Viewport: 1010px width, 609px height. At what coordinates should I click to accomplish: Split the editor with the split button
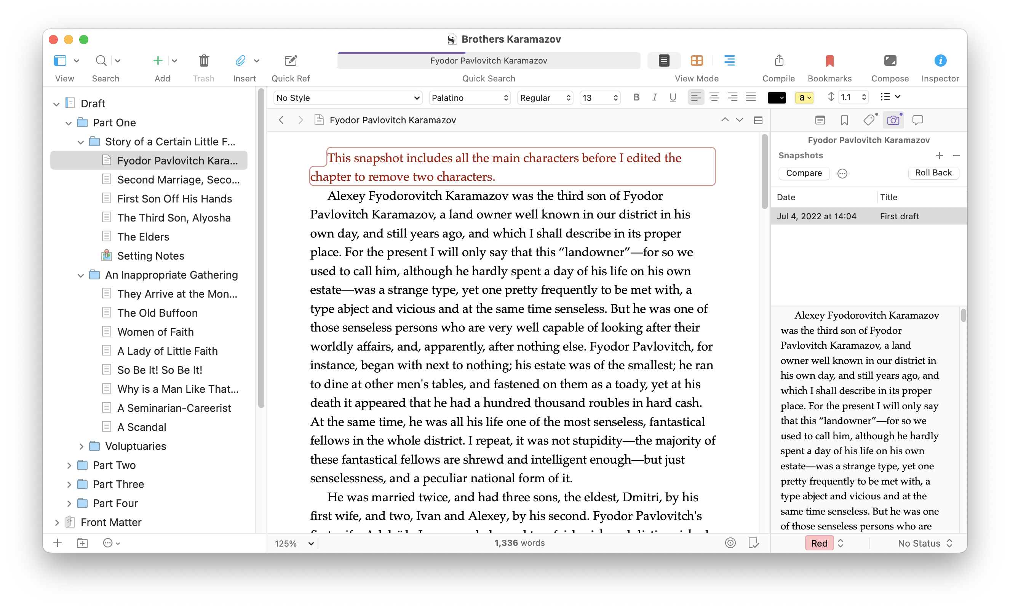[758, 120]
